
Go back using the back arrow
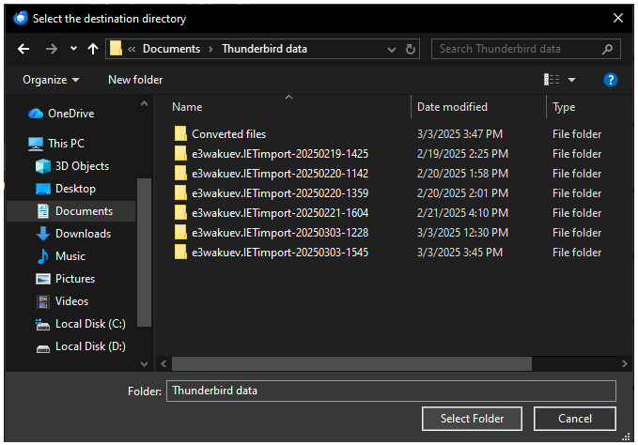pyautogui.click(x=23, y=49)
